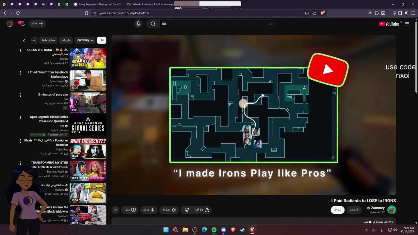Open YouTube notifications bell
The image size is (418, 235).
coord(22,23)
